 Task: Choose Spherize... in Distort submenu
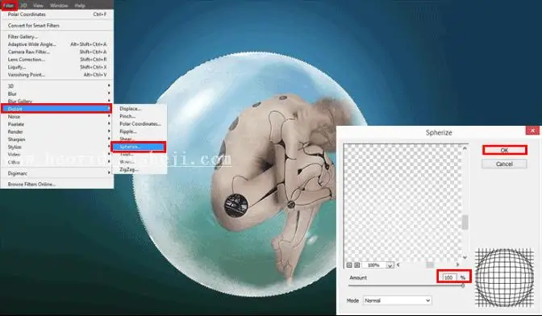(x=139, y=147)
